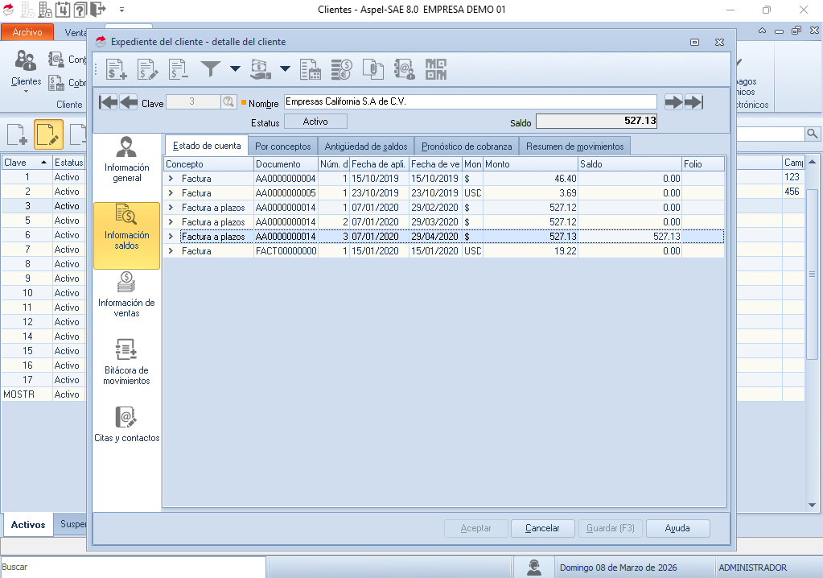Click the filter funnel icon

pos(211,69)
